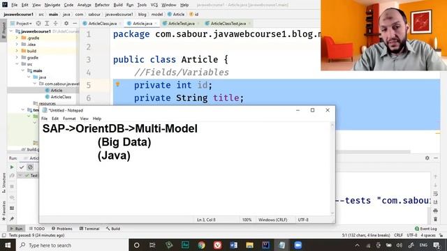Click the intention lightbulb on line 5
Image resolution: width=447 pixels, height=251 pixels.
coord(117,84)
